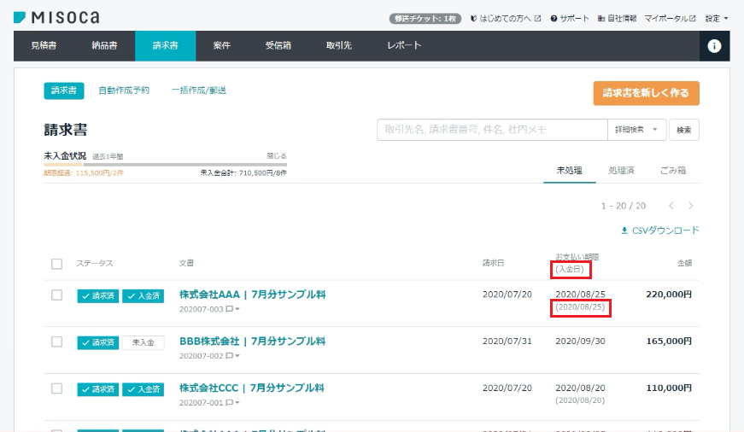
Task: Click the Misoca logo
Action: (56, 18)
